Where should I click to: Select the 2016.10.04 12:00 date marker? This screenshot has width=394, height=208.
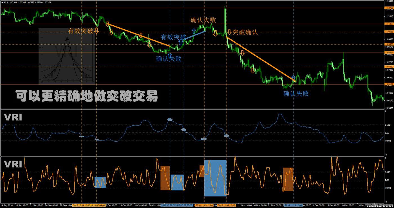click(81, 205)
